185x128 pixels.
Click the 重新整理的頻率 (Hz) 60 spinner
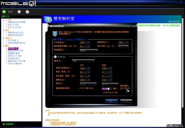89,46
